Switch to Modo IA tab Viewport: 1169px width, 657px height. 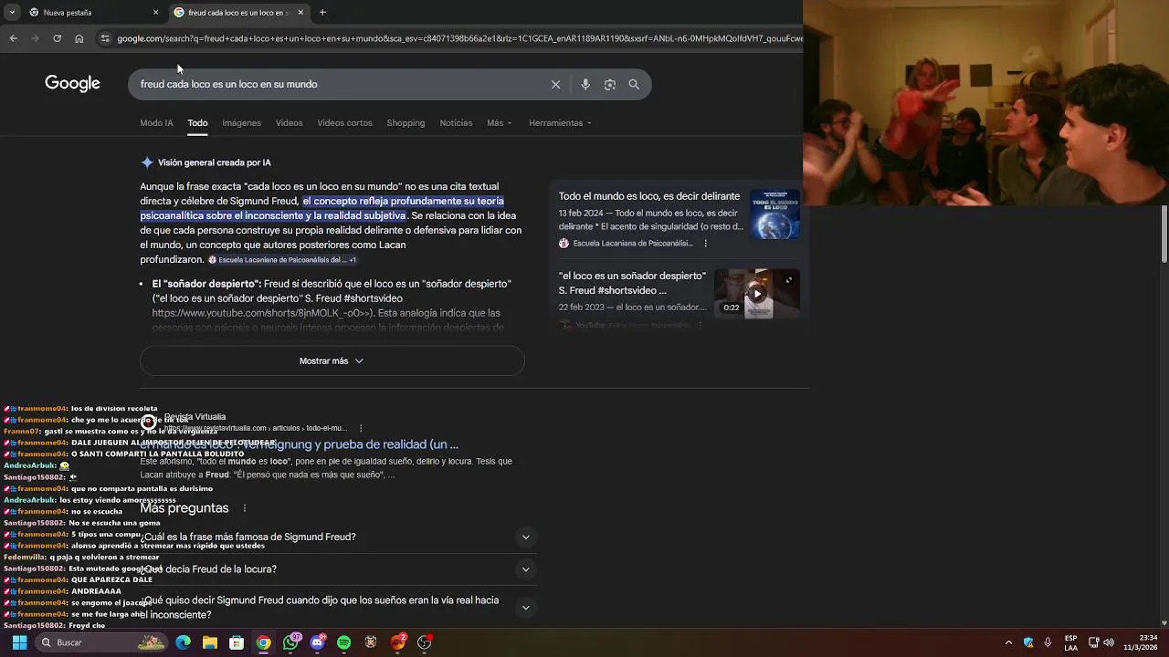156,123
